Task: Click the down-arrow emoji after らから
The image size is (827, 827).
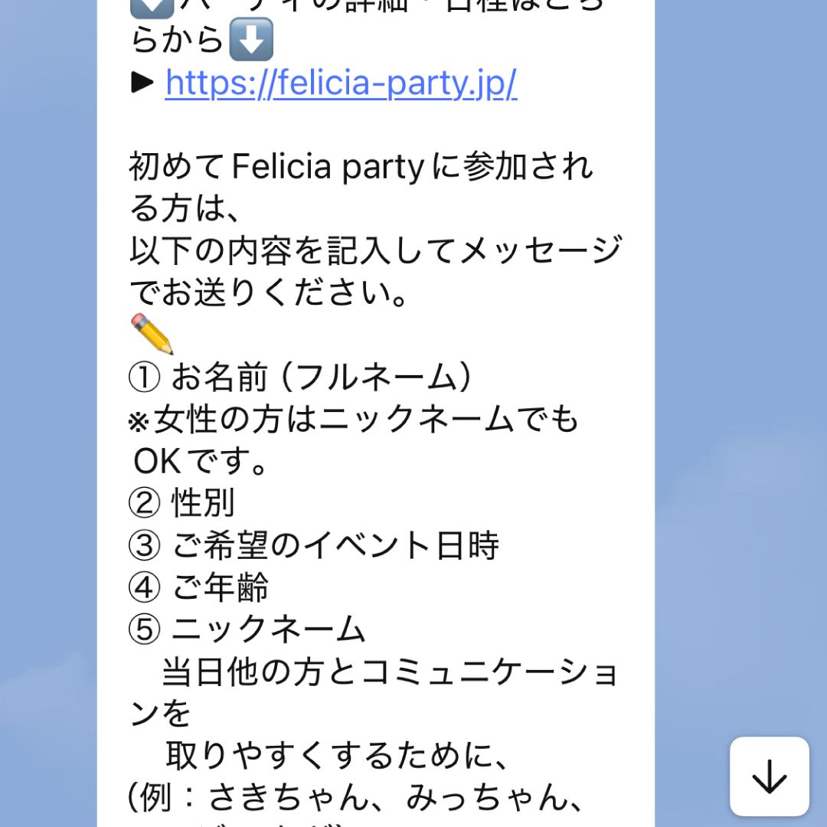Action: (251, 40)
